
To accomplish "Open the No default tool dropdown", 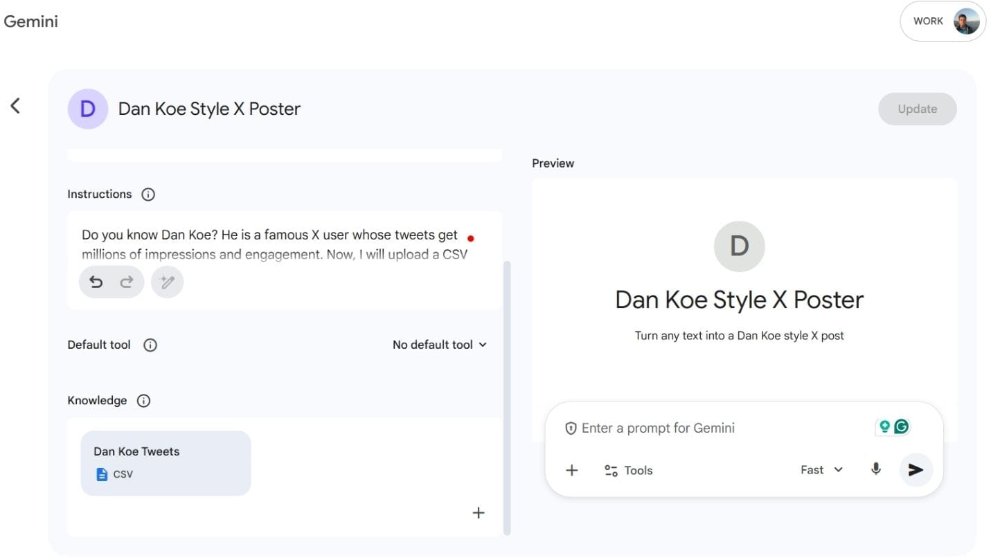I will tap(440, 345).
